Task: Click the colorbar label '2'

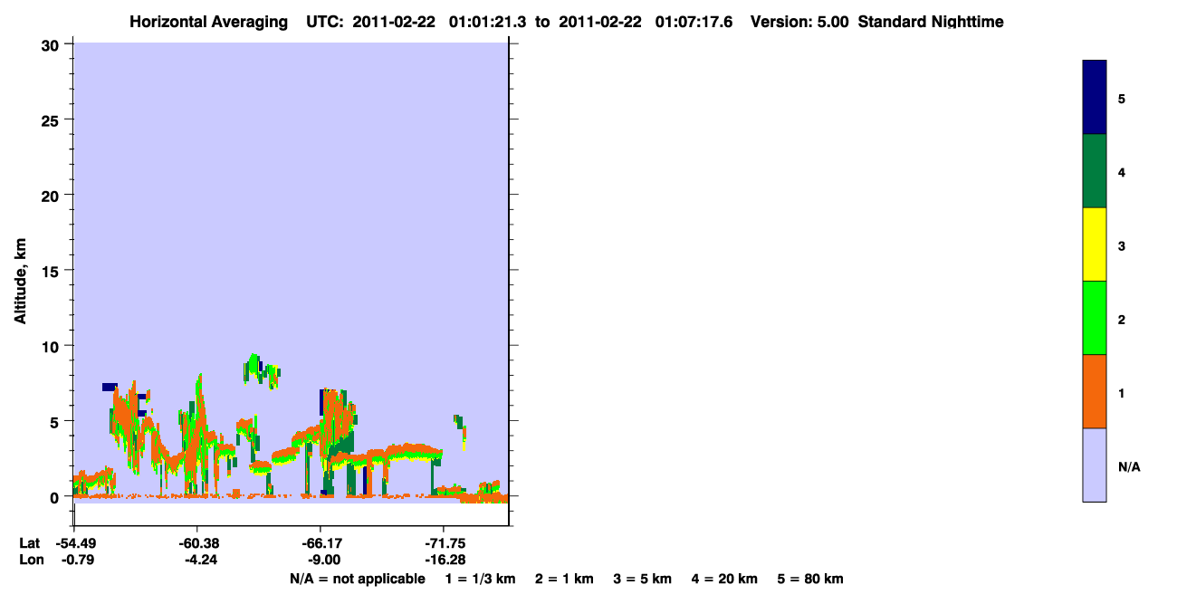Action: (1122, 320)
